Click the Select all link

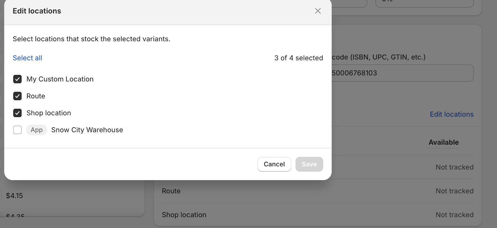[27, 58]
